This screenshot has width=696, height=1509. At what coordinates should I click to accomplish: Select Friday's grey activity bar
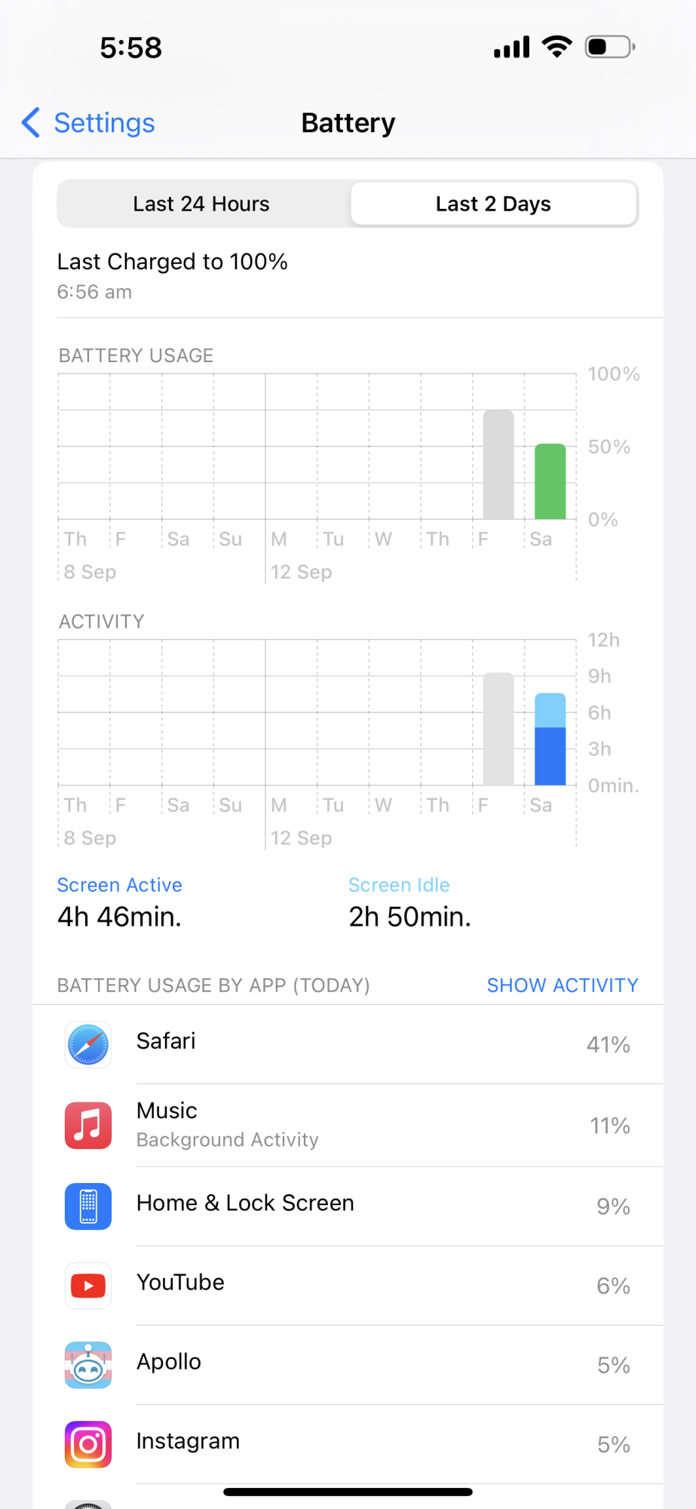[498, 729]
